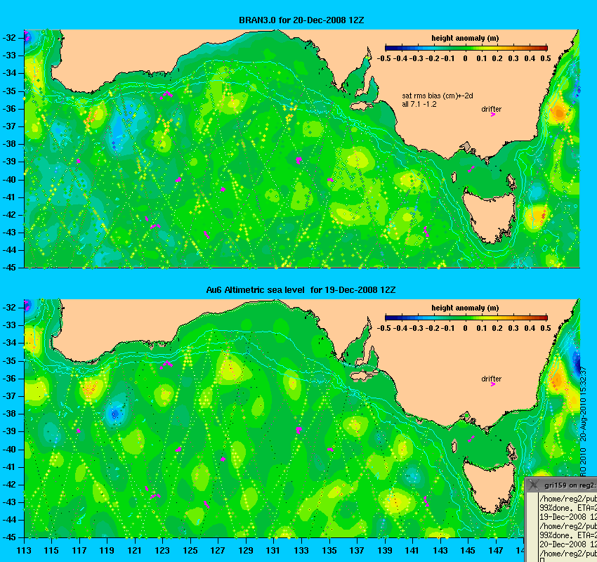Click the '-0.5' tick on bottom color bar

point(383,328)
